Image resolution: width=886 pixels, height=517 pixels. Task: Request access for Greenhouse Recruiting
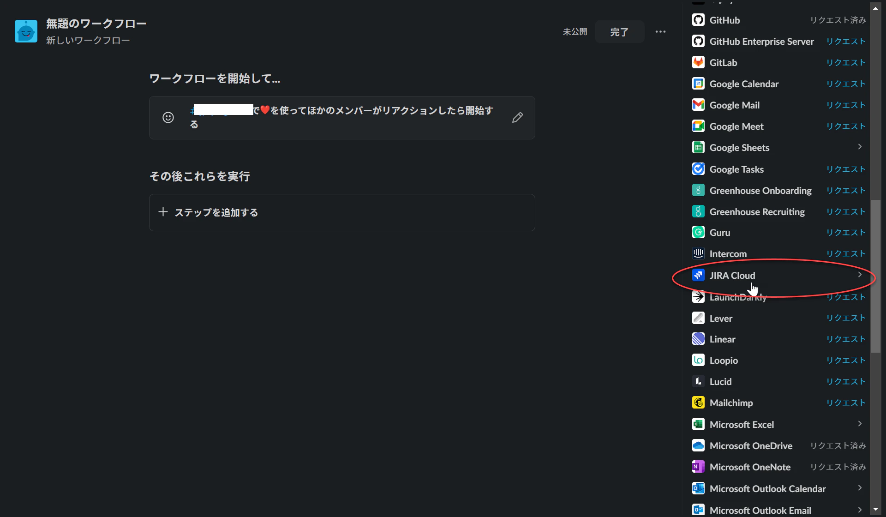click(x=846, y=212)
